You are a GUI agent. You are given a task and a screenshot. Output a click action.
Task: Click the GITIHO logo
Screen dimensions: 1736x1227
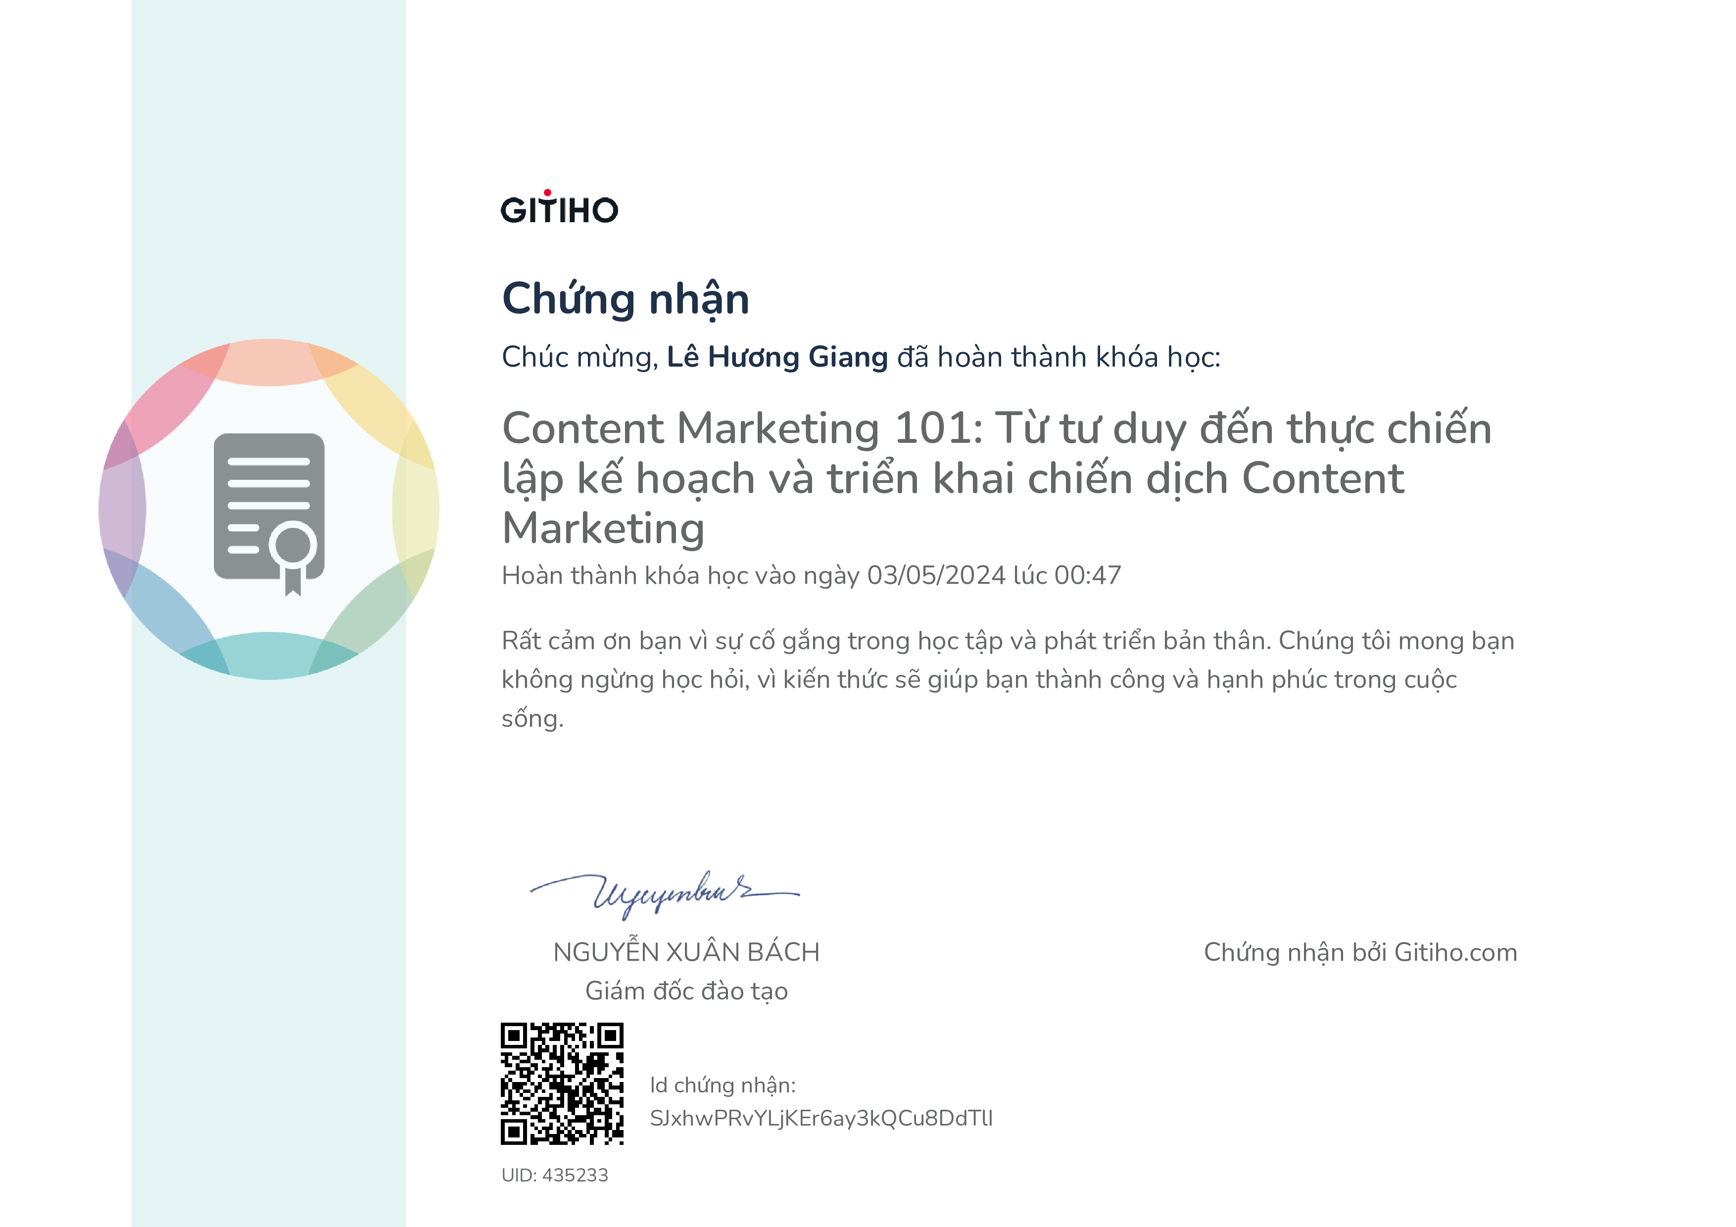560,209
